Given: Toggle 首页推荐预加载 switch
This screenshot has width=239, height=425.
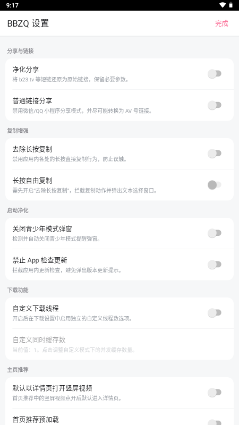Looking at the screenshot, I should (215, 422).
